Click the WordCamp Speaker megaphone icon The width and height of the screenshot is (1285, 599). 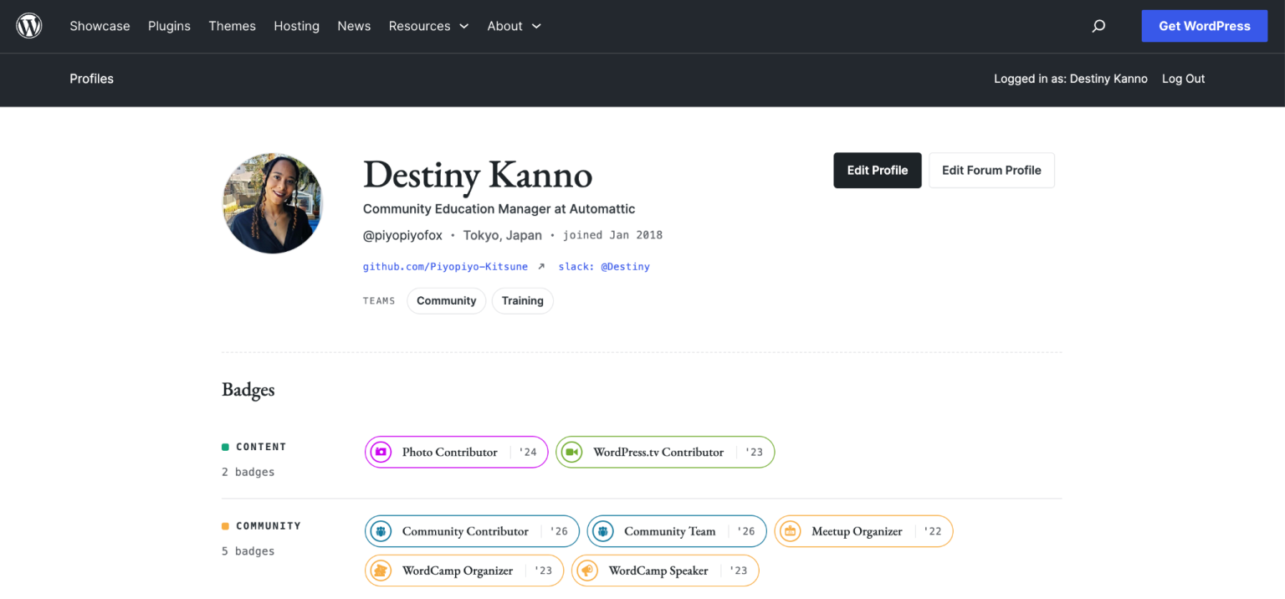pos(587,571)
